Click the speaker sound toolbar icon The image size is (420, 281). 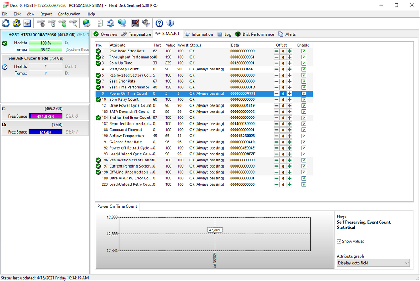pos(146,23)
